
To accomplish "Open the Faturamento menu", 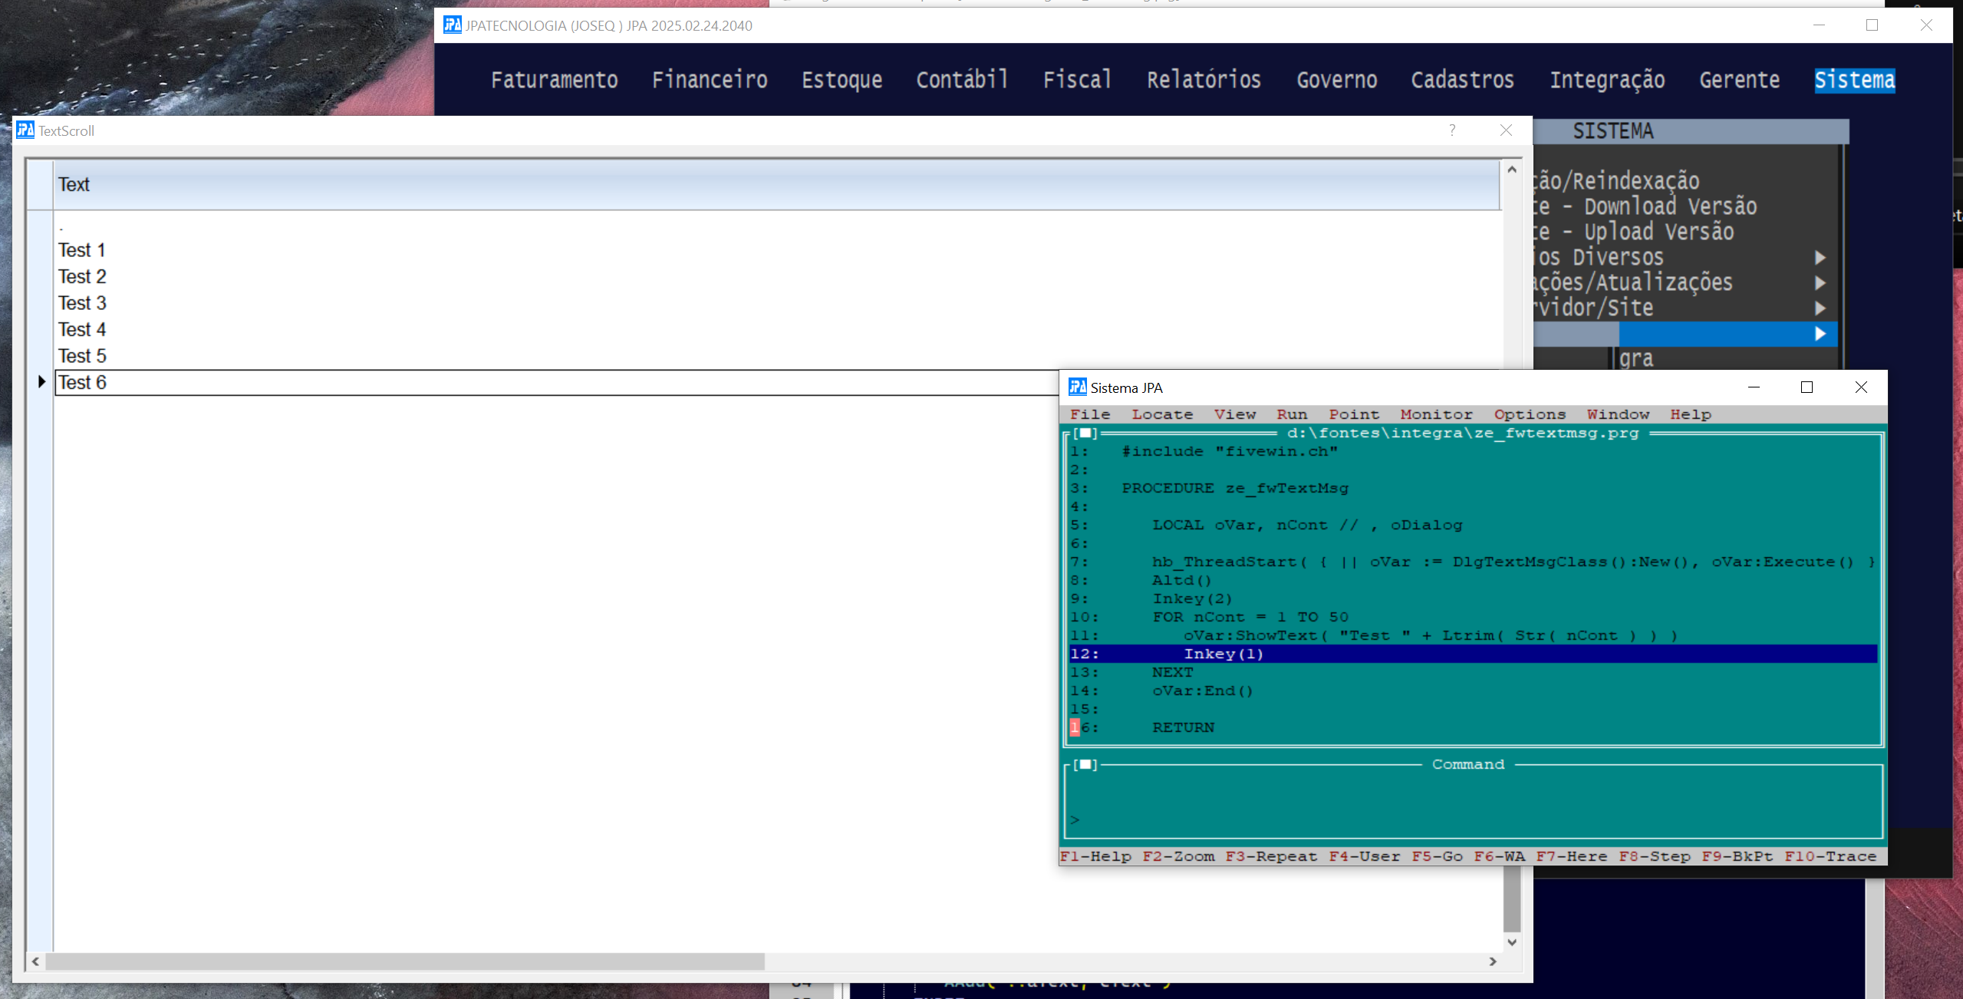I will click(554, 80).
